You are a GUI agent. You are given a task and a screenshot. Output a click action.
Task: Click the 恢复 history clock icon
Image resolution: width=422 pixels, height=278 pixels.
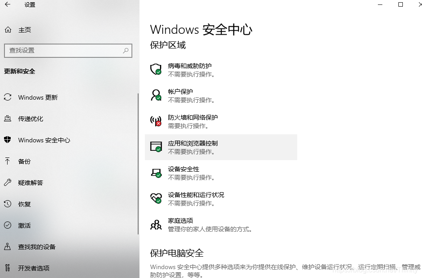(8, 204)
